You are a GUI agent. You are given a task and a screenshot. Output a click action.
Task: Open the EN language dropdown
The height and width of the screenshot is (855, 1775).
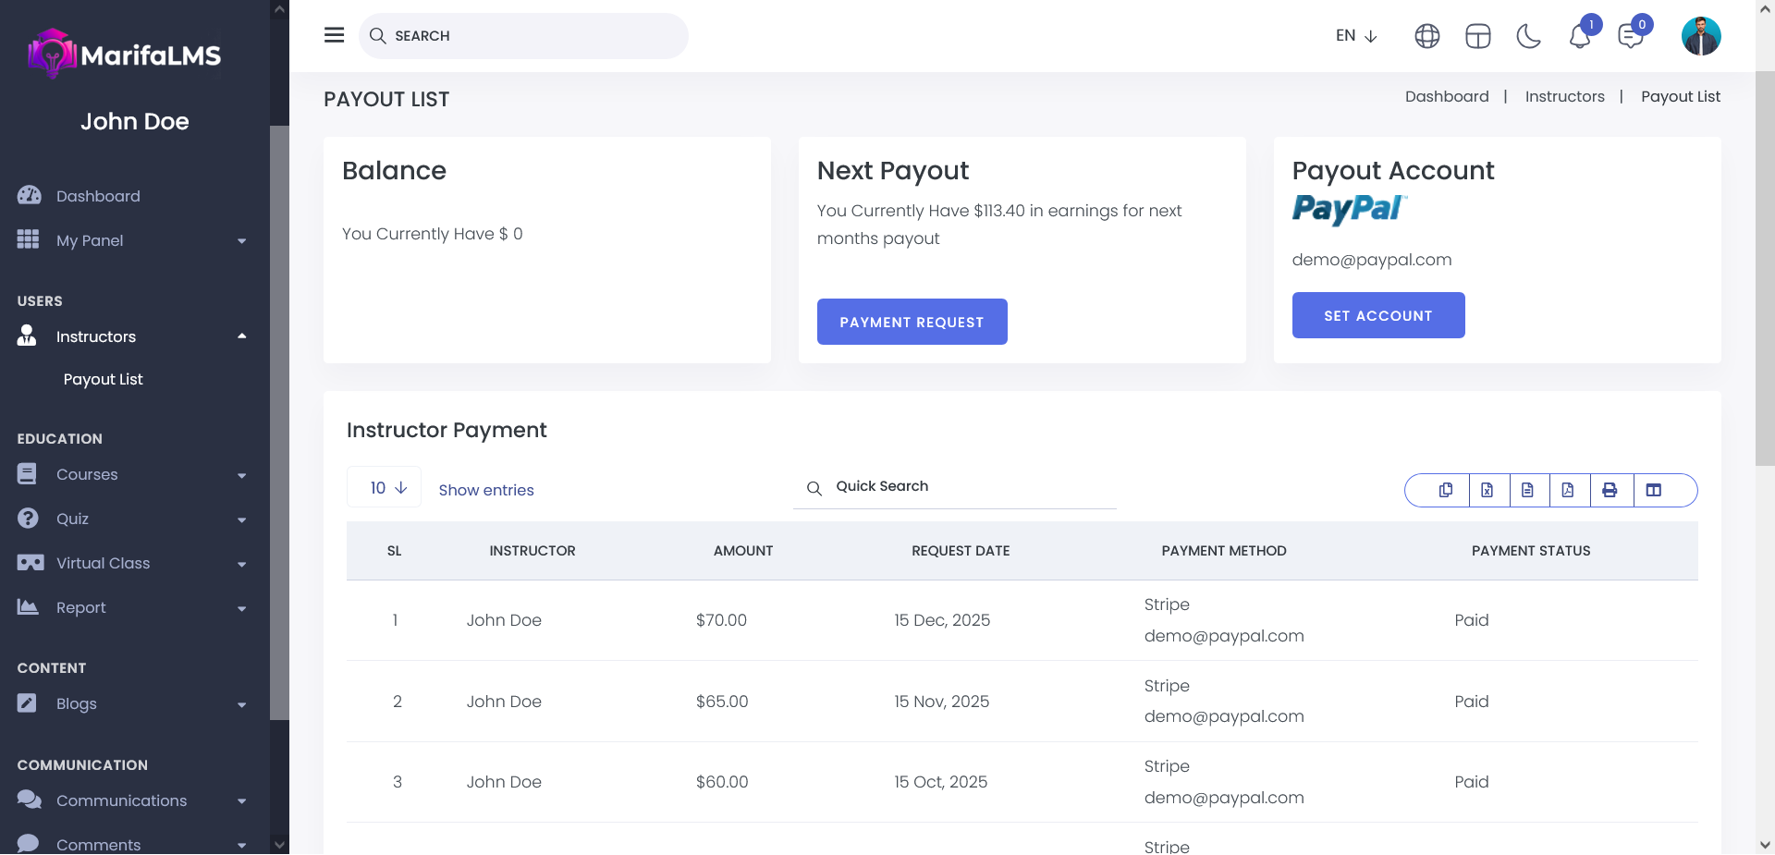click(x=1356, y=36)
